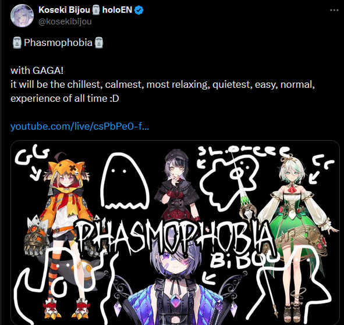
Task: Open the three-dot more options menu
Action: point(334,10)
